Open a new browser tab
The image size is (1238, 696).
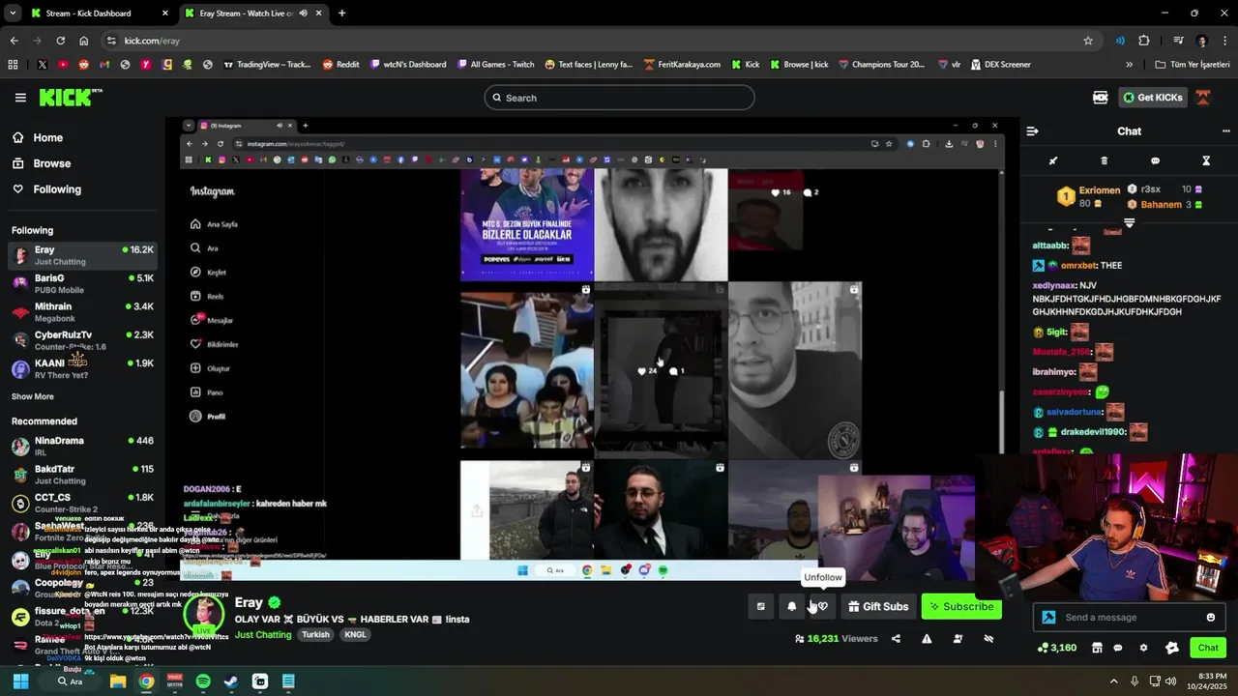[341, 14]
